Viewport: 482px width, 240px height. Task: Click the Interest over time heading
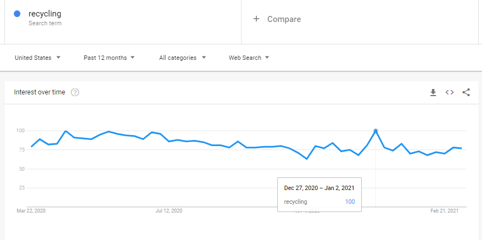[40, 92]
